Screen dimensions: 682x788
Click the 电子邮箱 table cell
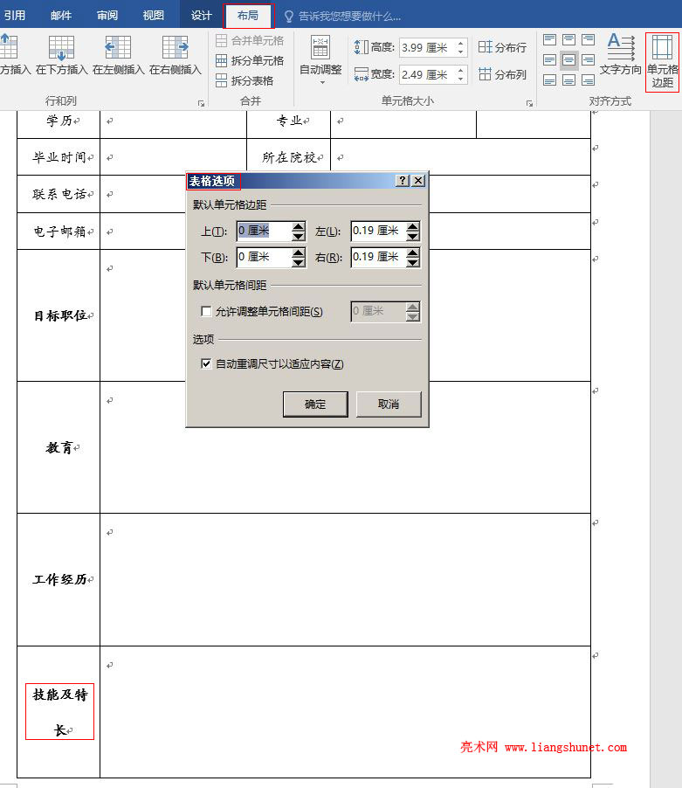coord(59,232)
